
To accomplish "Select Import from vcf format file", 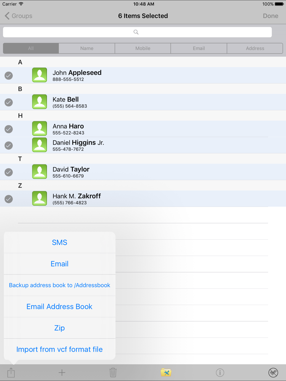I will 59,349.
